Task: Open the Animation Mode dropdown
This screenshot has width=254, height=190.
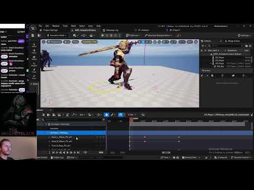Action: pyautogui.click(x=57, y=35)
